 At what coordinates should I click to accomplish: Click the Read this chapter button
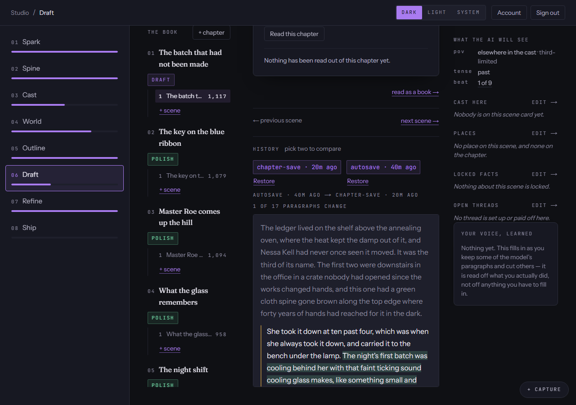[294, 34]
